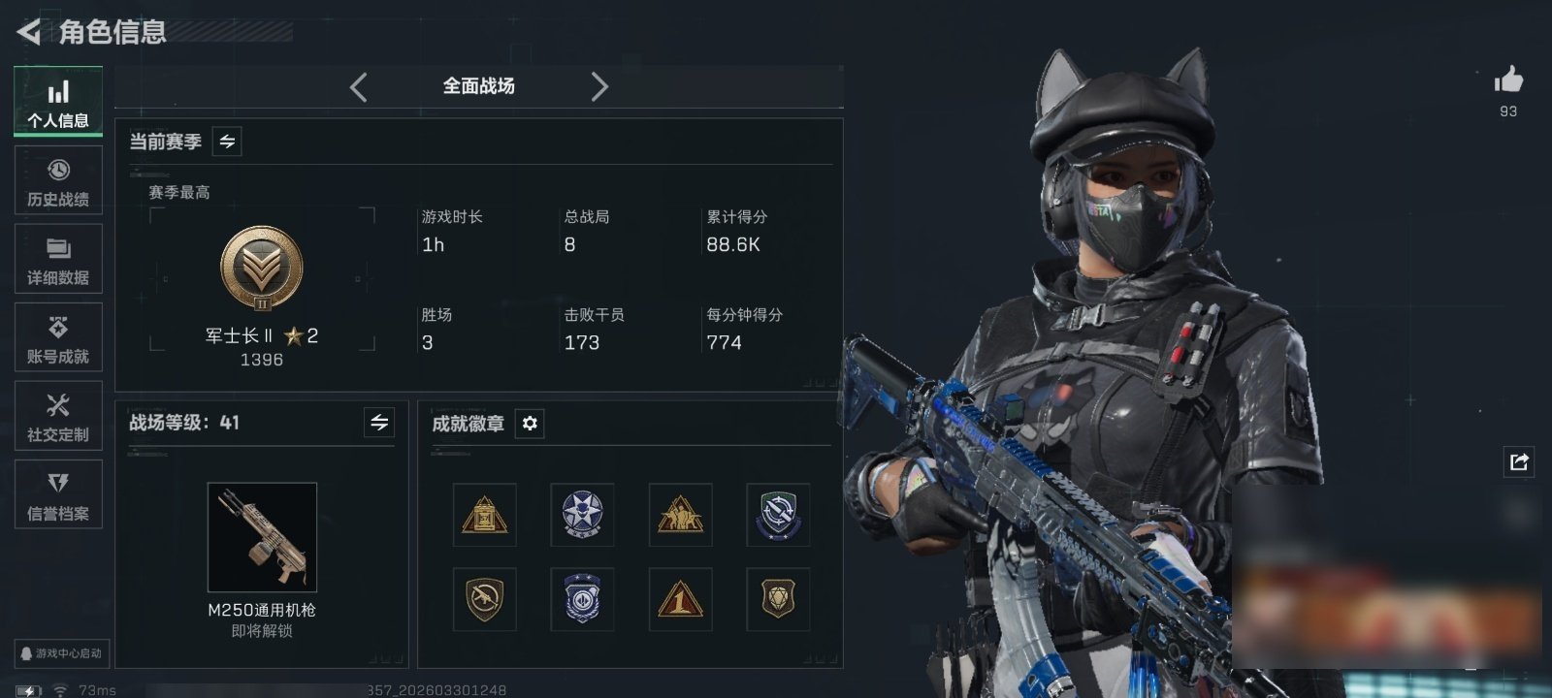The width and height of the screenshot is (1552, 698).
Task: Click the 军士长 II rank emblem
Action: pos(262,269)
